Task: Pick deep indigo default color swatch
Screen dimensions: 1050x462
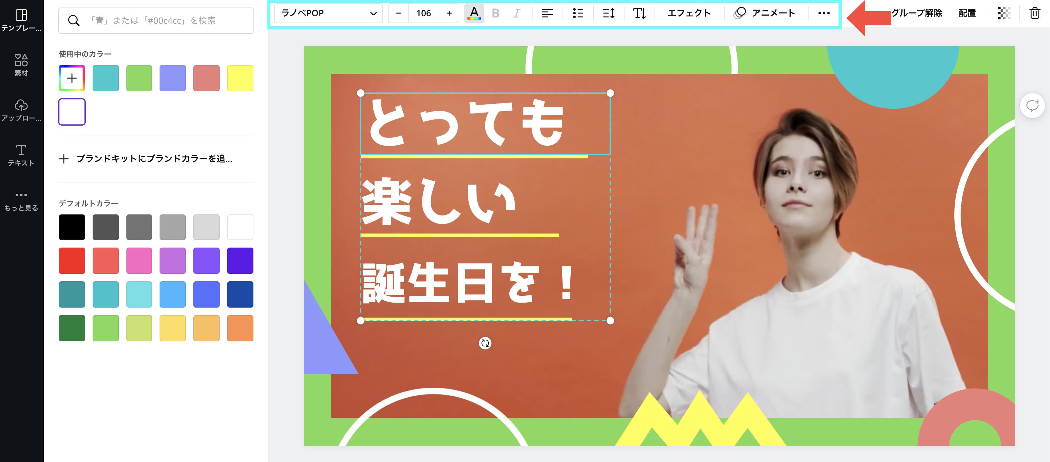Action: click(240, 261)
